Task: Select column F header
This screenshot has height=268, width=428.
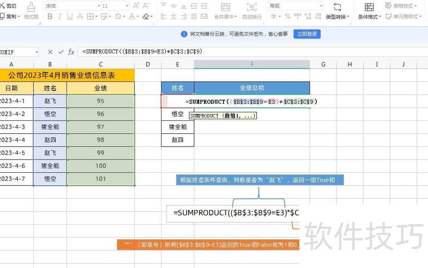Action: [252, 64]
